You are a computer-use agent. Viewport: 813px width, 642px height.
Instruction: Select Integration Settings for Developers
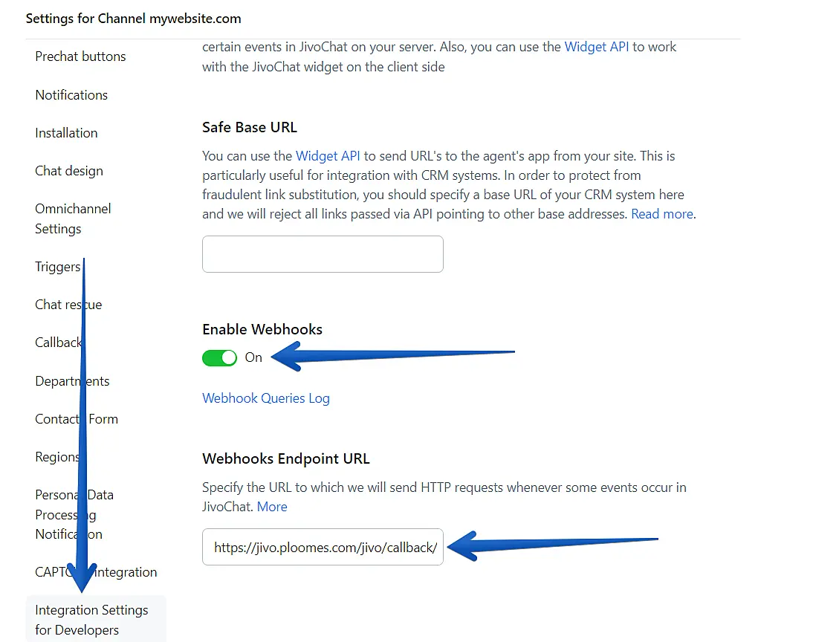91,620
